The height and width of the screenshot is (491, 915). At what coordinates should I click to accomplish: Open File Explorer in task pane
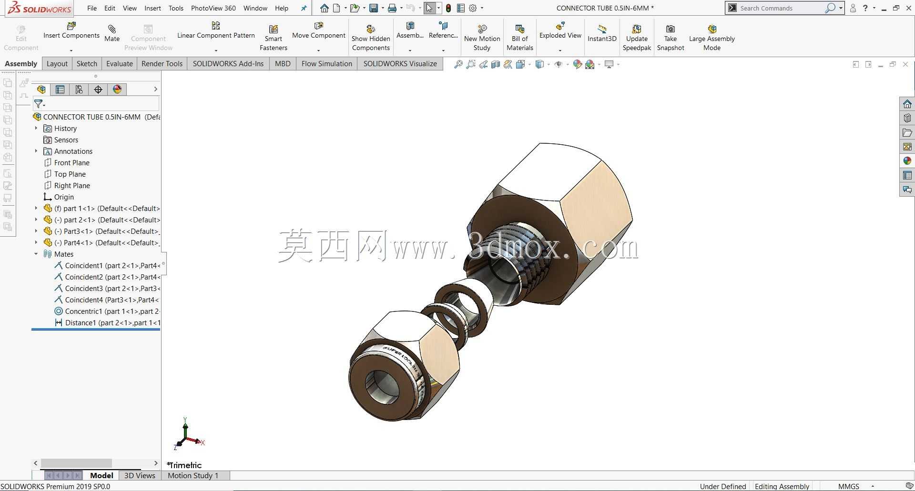click(x=907, y=132)
